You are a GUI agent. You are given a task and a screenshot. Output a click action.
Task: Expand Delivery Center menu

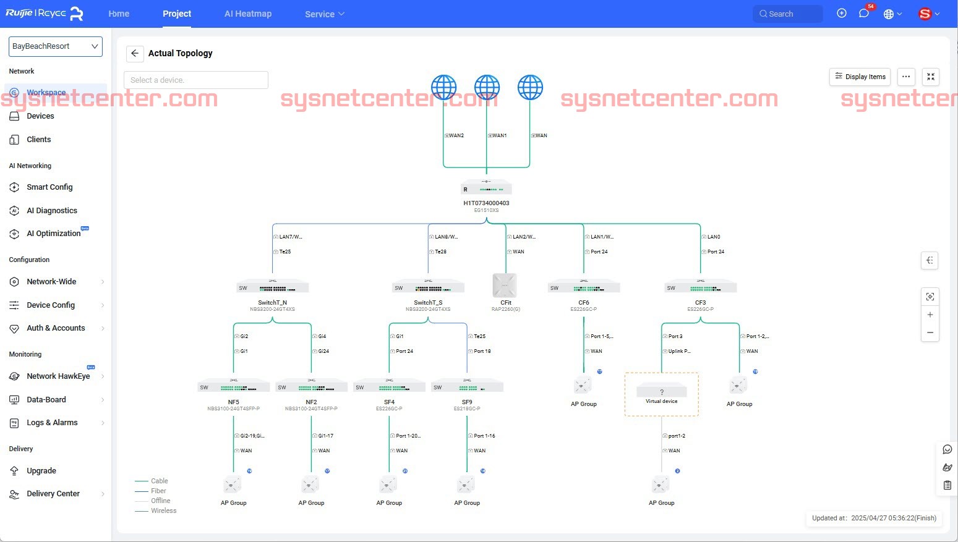56,494
